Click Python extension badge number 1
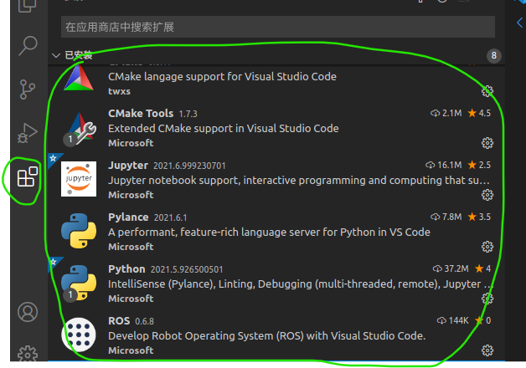This screenshot has width=526, height=368. (70, 294)
